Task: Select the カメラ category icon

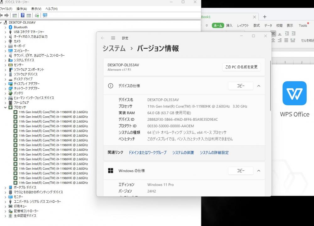Action: click(x=10, y=41)
